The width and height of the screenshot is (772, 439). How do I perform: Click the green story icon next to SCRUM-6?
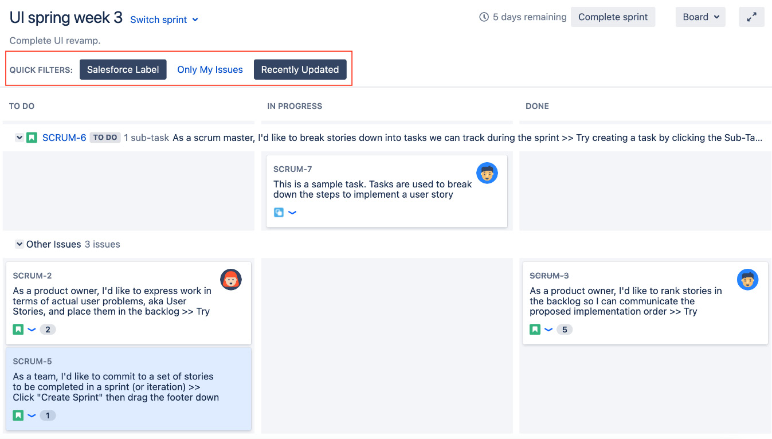click(32, 138)
